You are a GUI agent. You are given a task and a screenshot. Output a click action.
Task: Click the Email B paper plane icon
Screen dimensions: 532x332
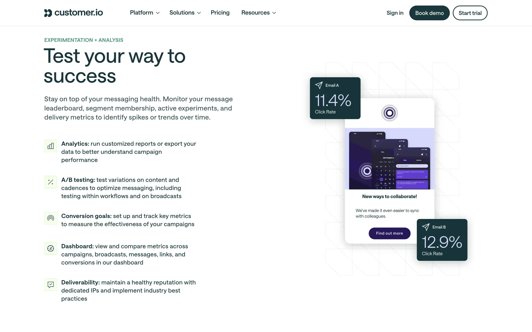(426, 227)
